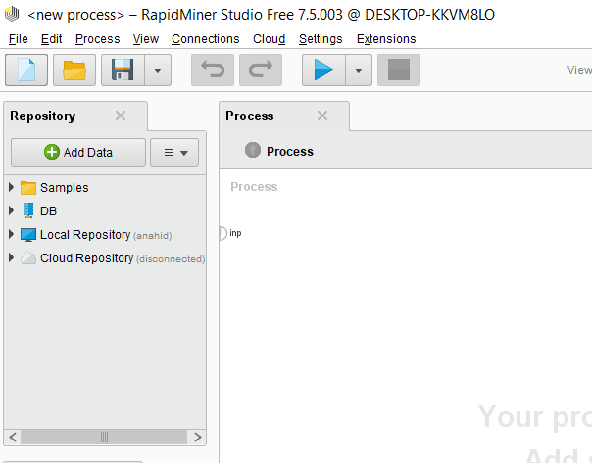Click the Add Data button

(78, 153)
